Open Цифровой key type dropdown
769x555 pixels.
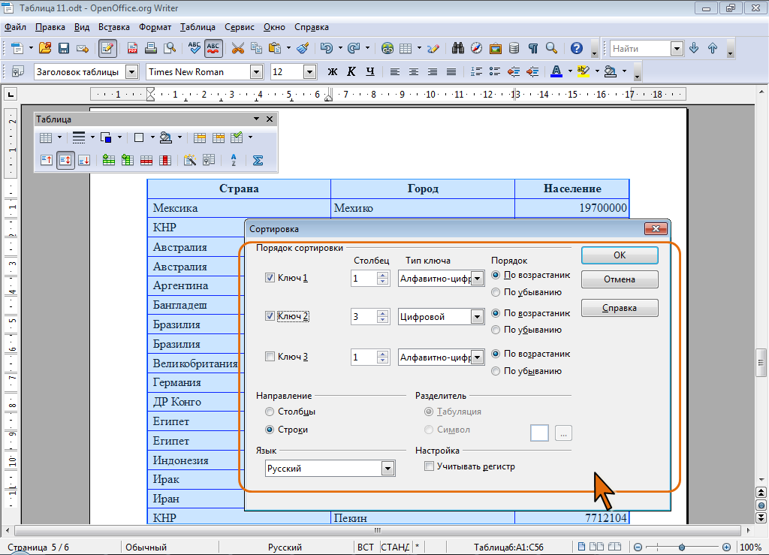(477, 317)
